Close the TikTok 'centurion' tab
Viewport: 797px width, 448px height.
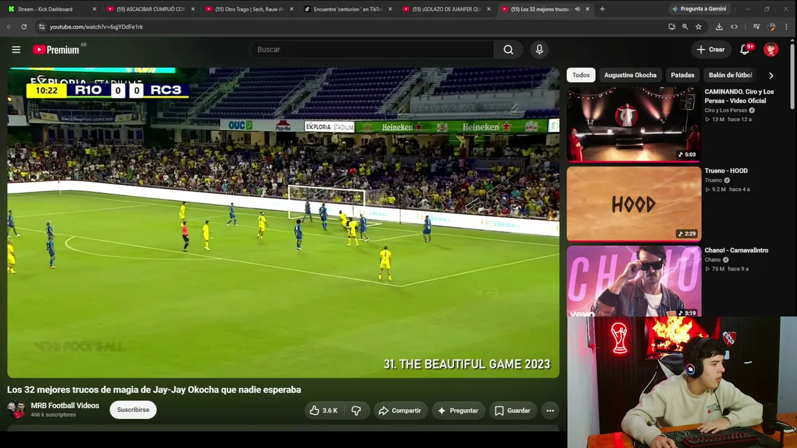tap(390, 9)
